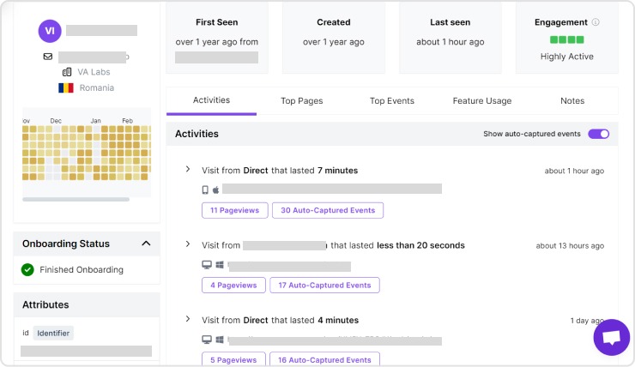The height and width of the screenshot is (367, 635).
Task: Click the VI user avatar circle
Action: (x=50, y=31)
